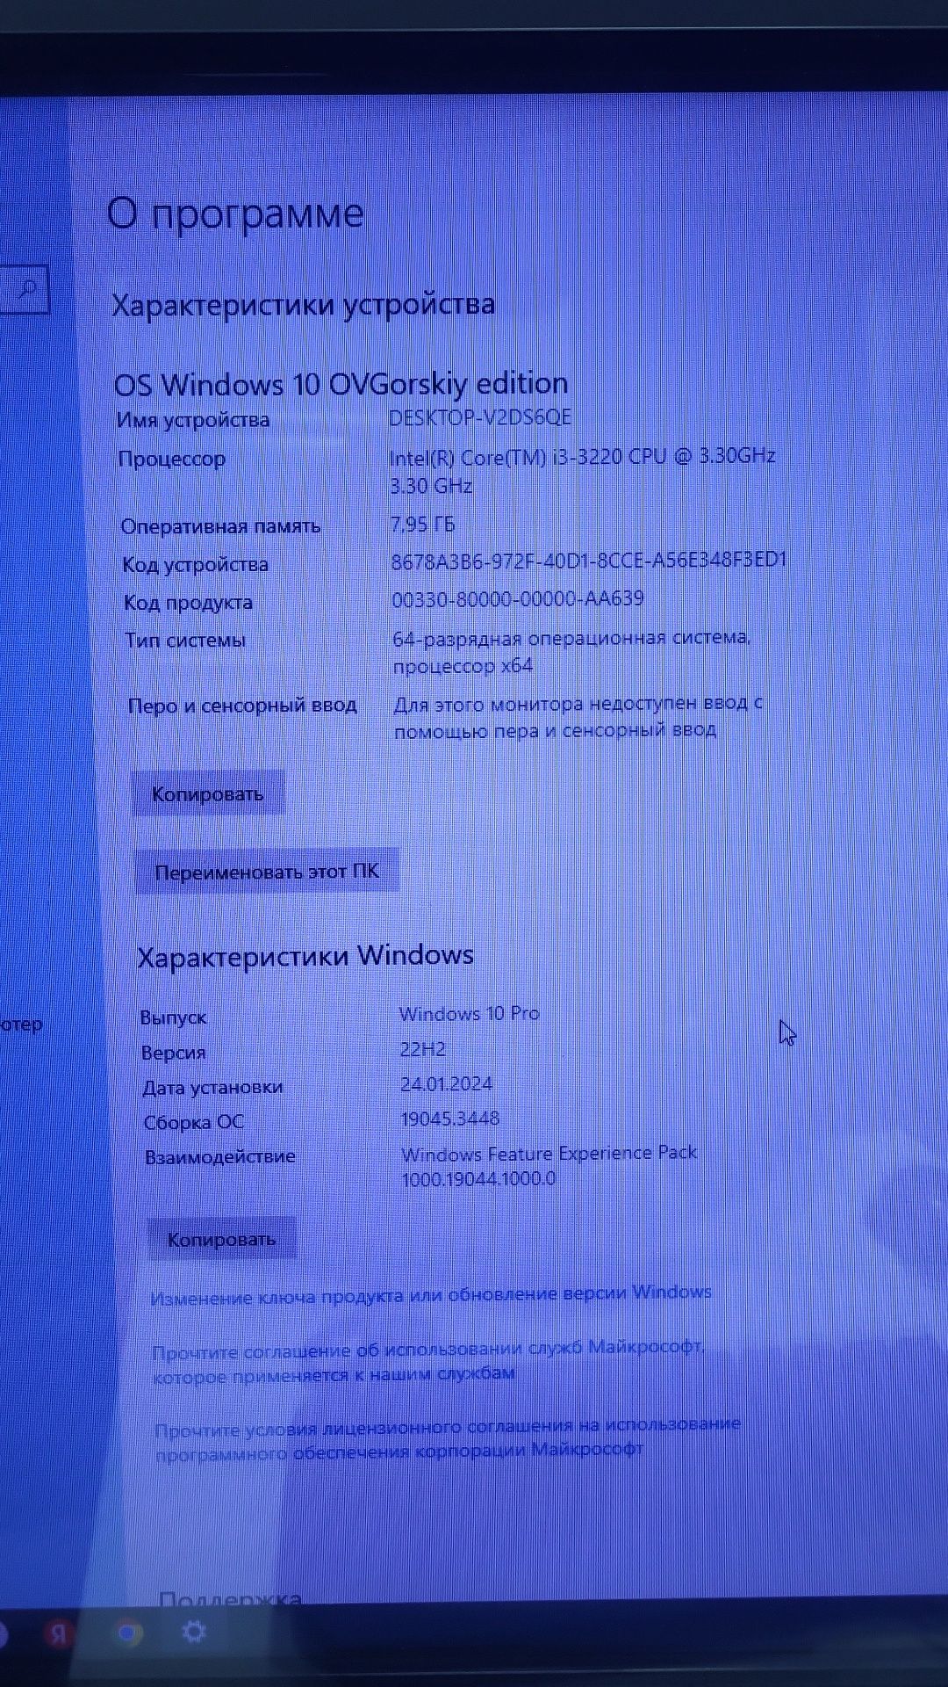Click the 7,95 ГБ memory value
The image size is (948, 1687).
click(x=423, y=525)
